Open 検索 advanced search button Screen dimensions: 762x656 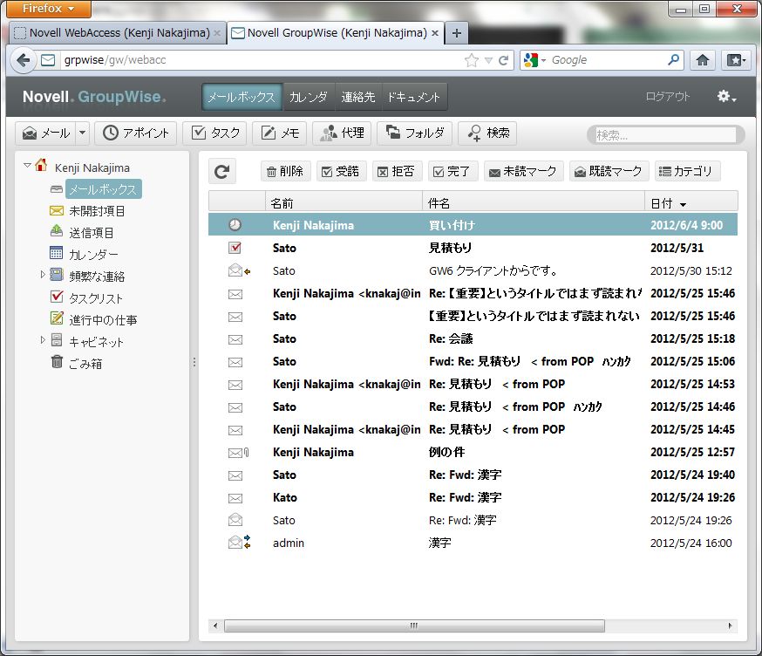click(488, 133)
